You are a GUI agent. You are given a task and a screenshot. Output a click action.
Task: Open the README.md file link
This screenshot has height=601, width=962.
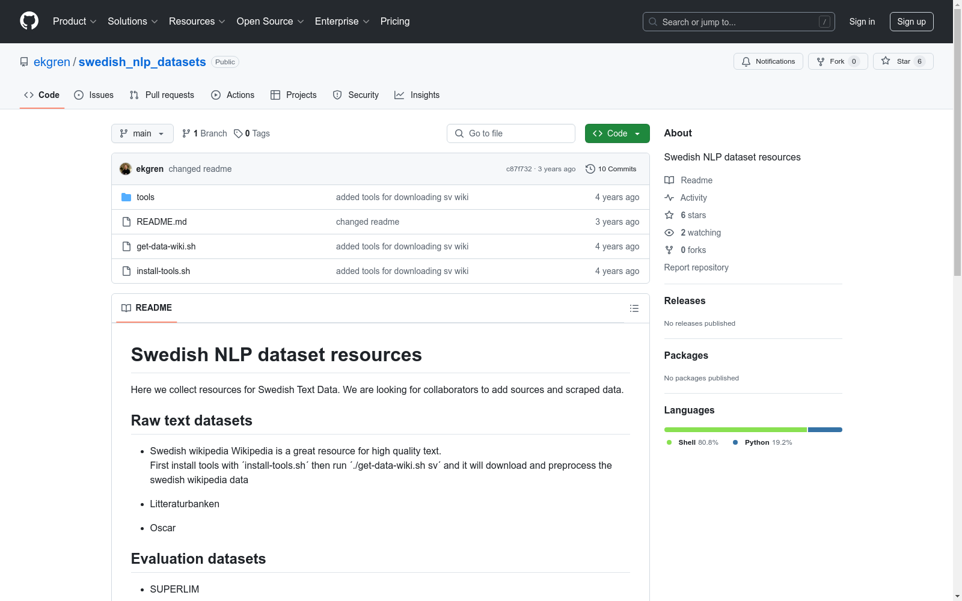coord(162,222)
